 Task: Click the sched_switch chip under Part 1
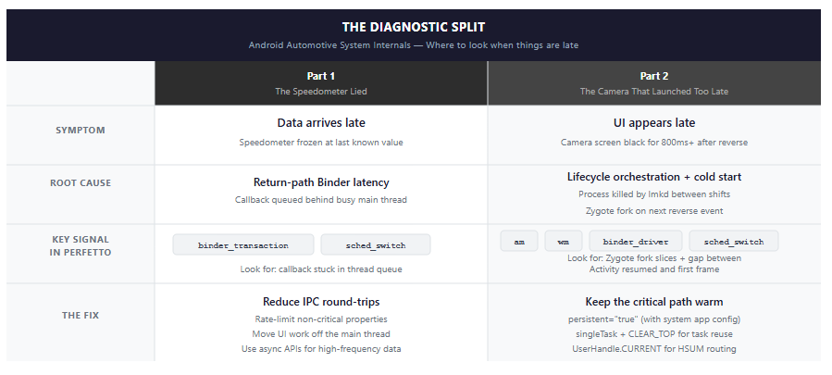[376, 244]
